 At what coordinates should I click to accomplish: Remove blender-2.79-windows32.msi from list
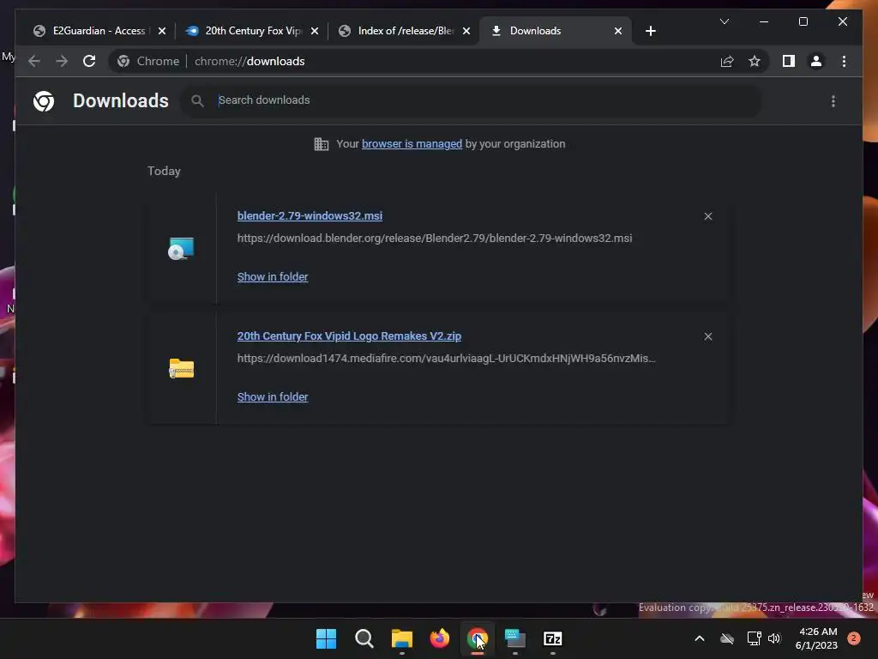click(x=707, y=216)
